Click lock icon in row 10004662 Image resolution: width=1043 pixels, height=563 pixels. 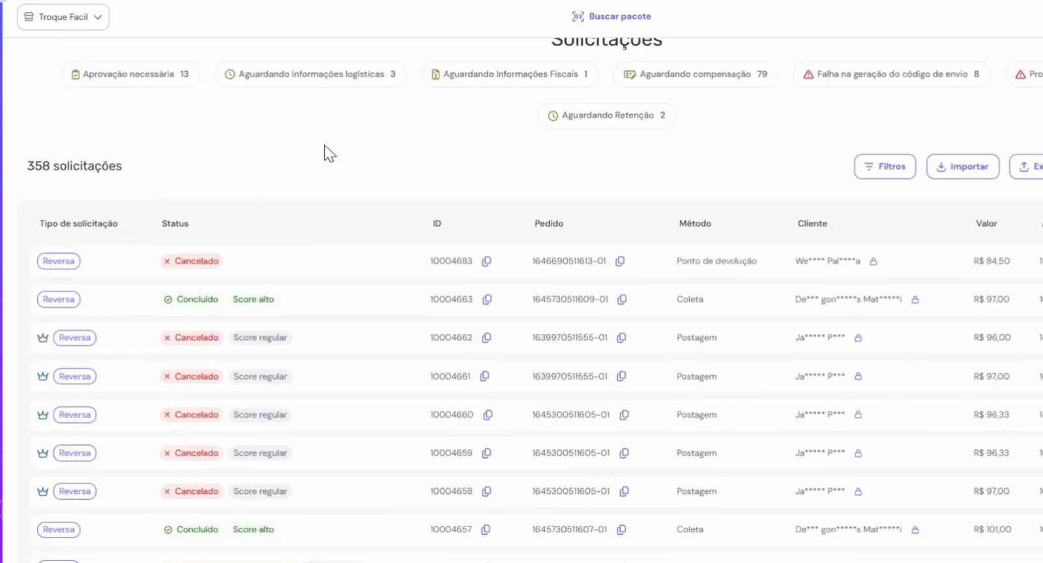click(x=858, y=338)
